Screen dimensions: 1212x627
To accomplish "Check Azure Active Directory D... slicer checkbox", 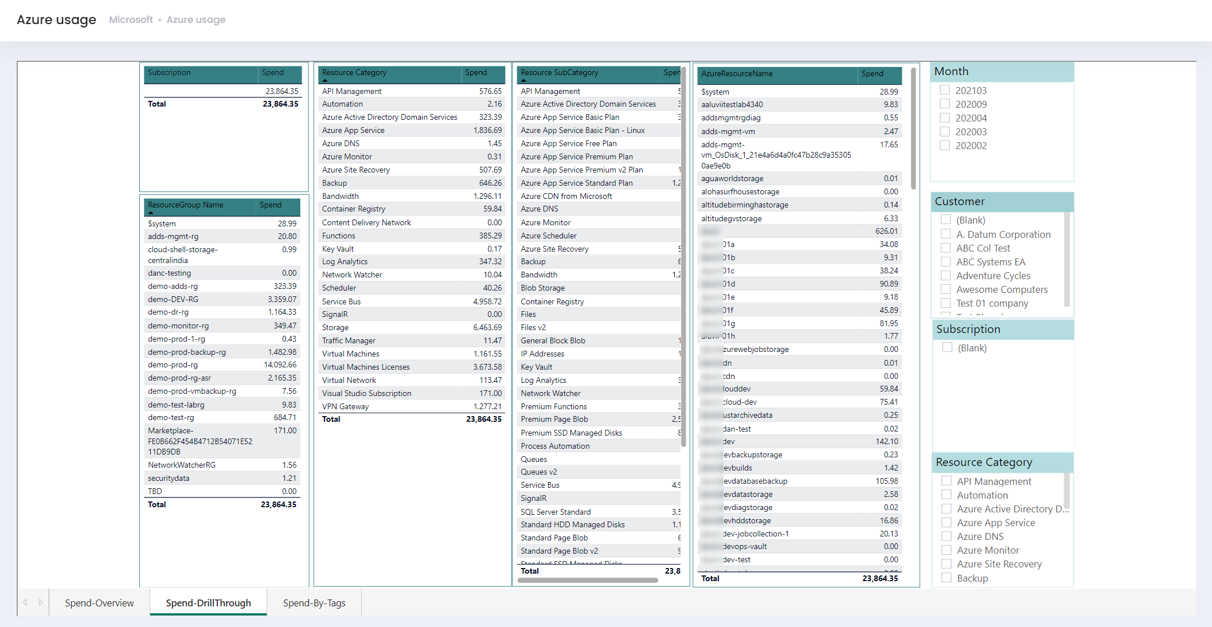I will pos(947,508).
